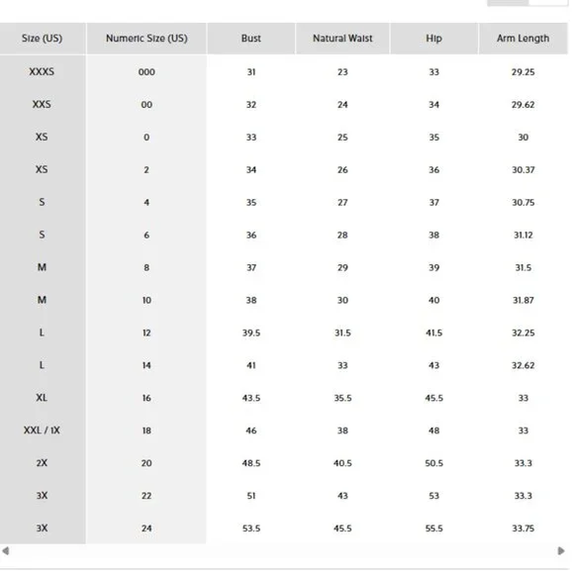Click the 29.25 arm length value
574x574 pixels.
point(524,72)
